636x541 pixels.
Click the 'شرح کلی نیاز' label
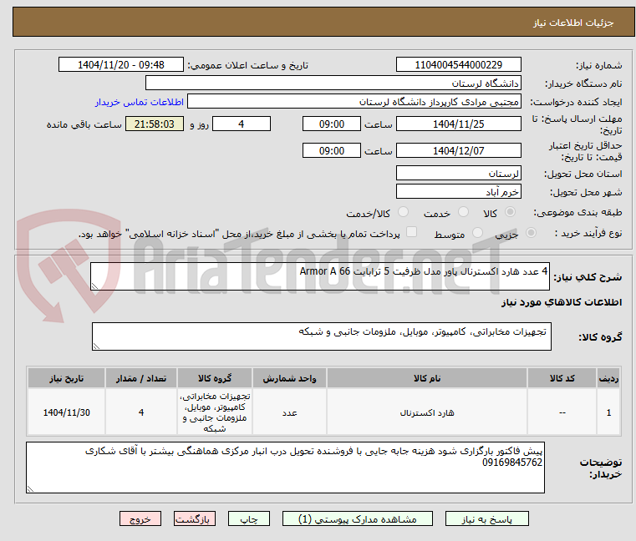coord(588,277)
